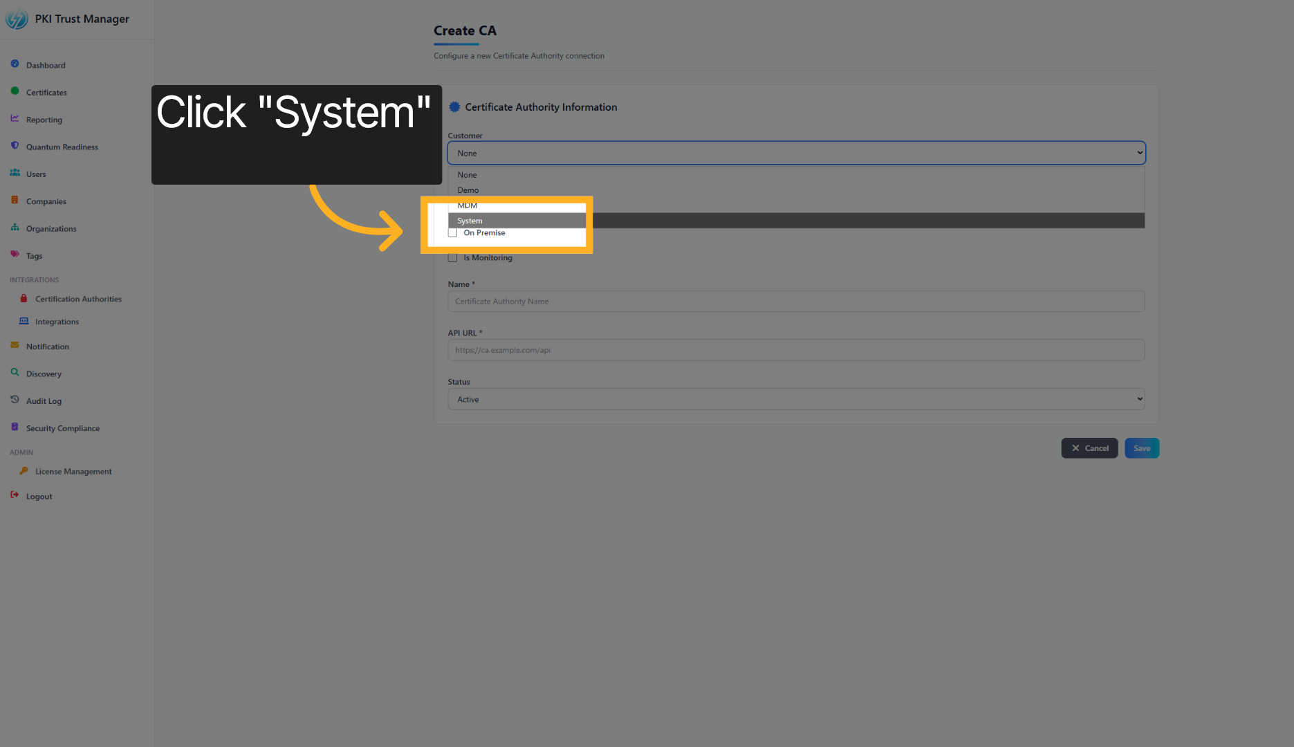Toggle the On Premise checkbox
The width and height of the screenshot is (1294, 747).
tap(452, 233)
